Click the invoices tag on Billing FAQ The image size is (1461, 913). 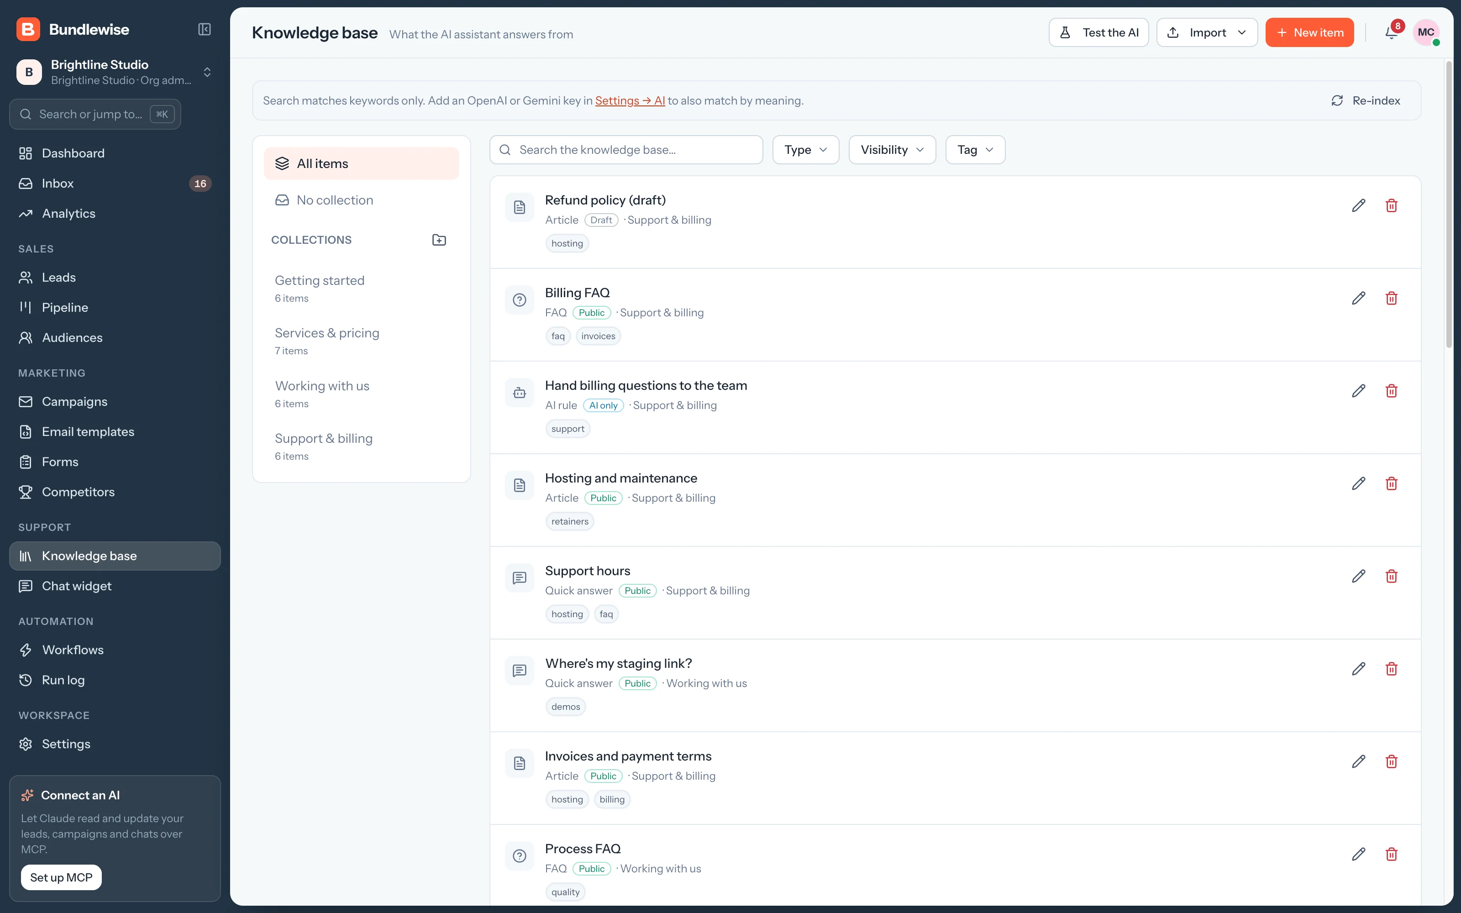(x=598, y=336)
